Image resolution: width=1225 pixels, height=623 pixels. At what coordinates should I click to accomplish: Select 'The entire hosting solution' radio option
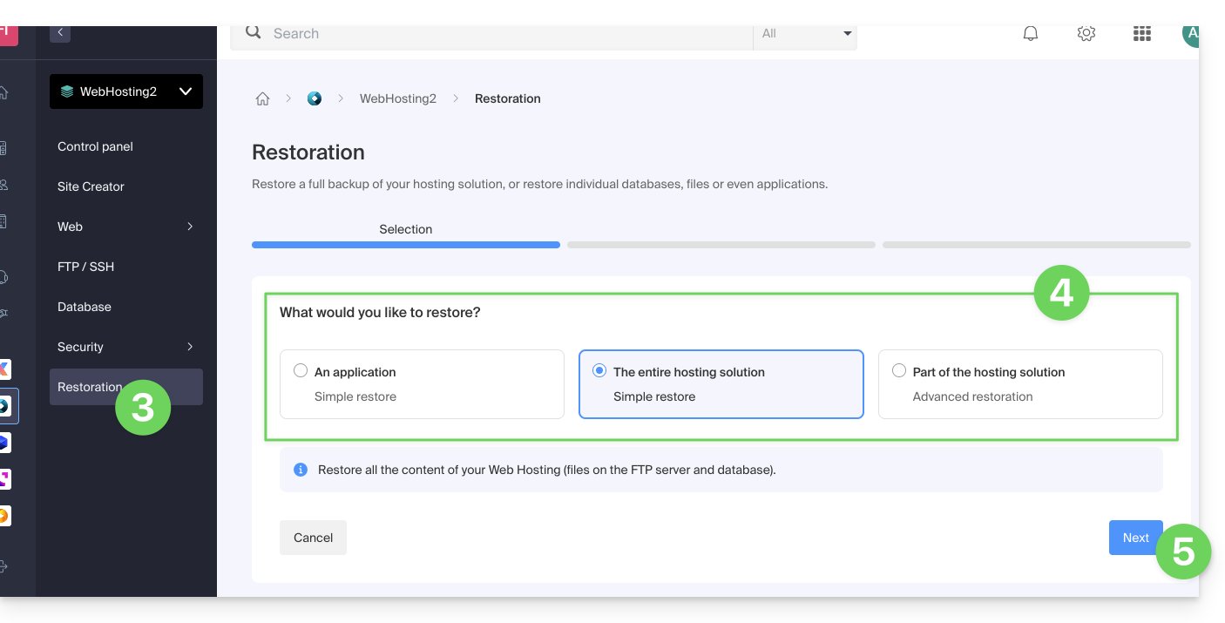coord(599,371)
